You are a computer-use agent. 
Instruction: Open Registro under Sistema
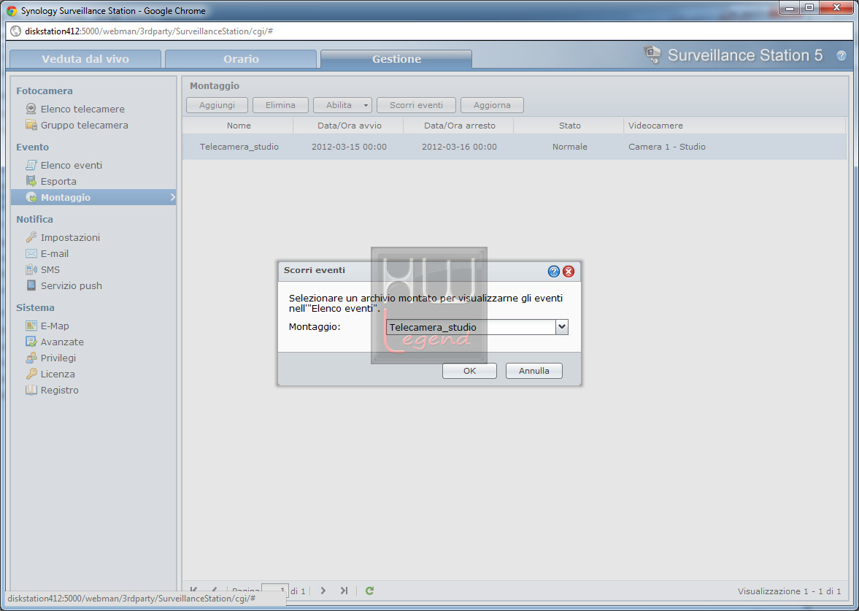coord(59,390)
